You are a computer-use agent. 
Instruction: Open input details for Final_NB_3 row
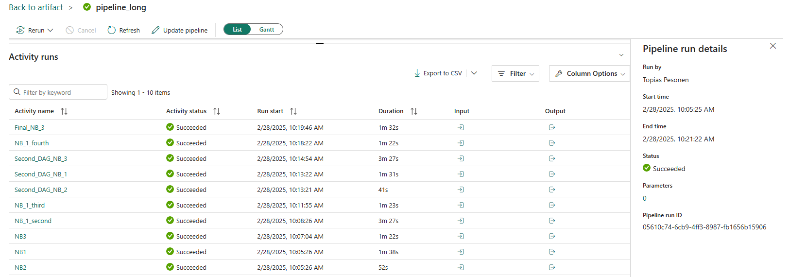click(x=461, y=127)
